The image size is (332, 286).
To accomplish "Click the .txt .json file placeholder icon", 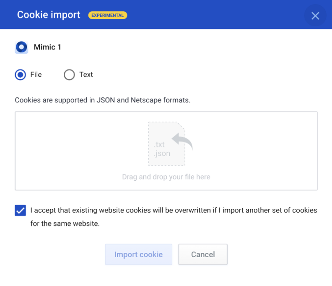I will point(167,144).
